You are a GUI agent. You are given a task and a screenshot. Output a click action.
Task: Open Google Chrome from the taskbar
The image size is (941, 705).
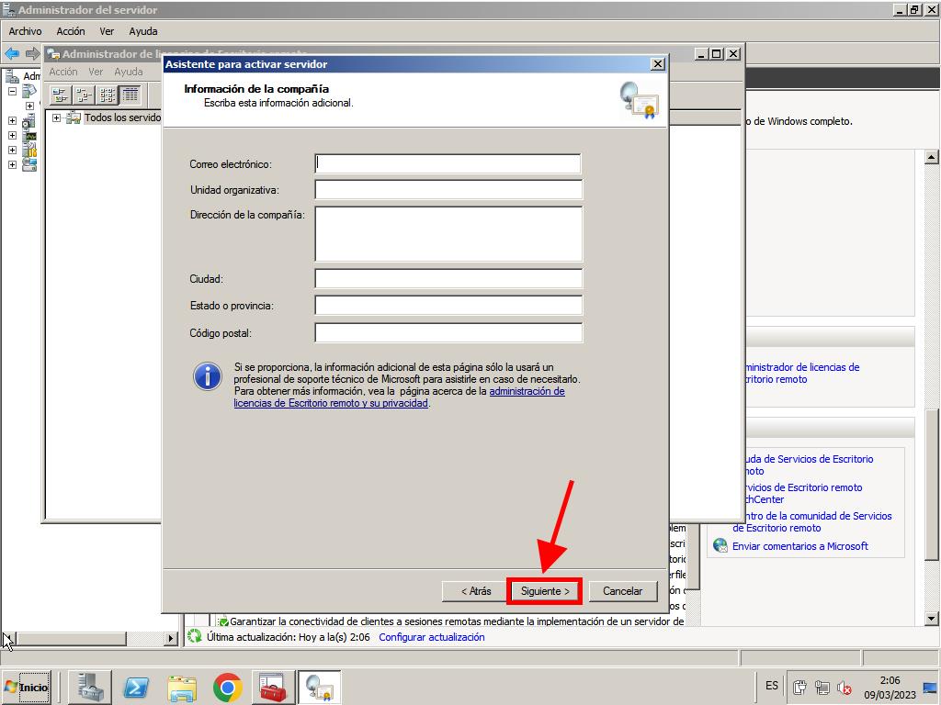[x=227, y=687]
